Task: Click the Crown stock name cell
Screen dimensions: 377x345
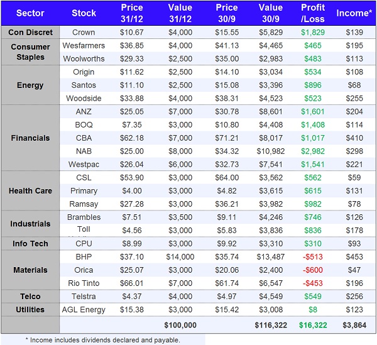Action: [x=84, y=32]
